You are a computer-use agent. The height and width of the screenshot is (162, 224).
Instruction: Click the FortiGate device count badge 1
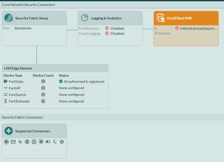[43, 81]
